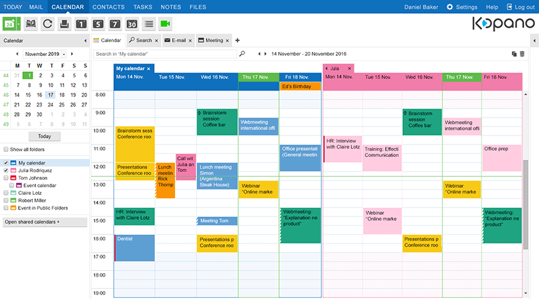The image size is (539, 300).
Task: Select date 17 in mini calendar
Action: (50, 95)
